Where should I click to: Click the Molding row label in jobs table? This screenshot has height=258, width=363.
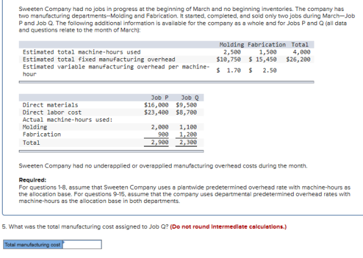point(35,127)
